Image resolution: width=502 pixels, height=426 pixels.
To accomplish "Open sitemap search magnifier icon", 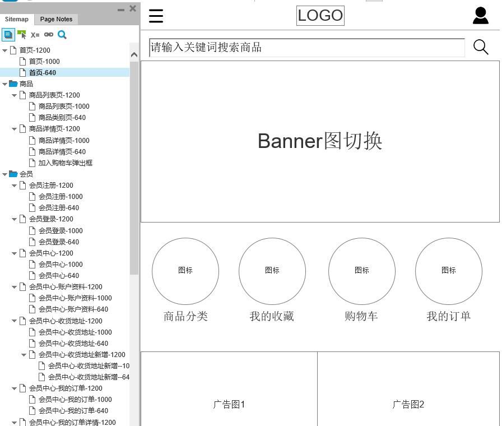I will click(x=62, y=35).
